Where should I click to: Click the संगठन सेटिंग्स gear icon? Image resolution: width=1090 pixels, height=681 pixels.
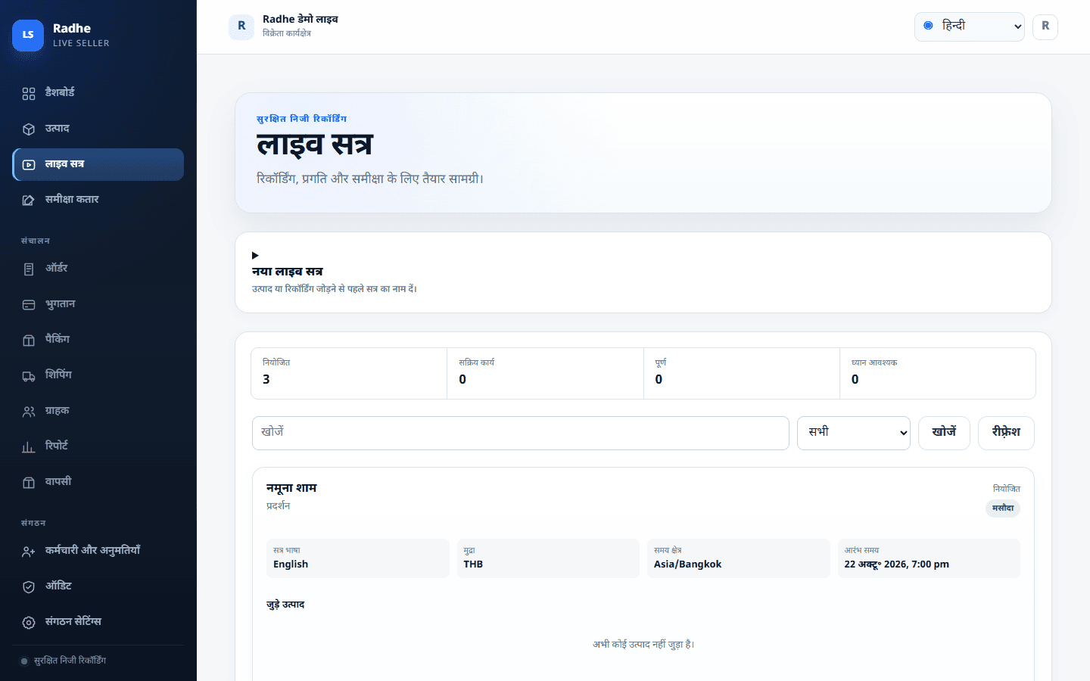29,622
